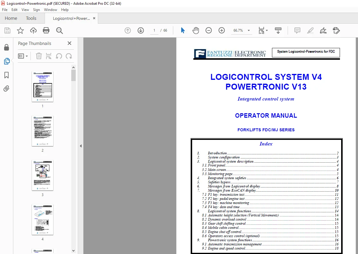Open the Window menu
Viewport: 358px width, 254px height.
click(x=51, y=10)
